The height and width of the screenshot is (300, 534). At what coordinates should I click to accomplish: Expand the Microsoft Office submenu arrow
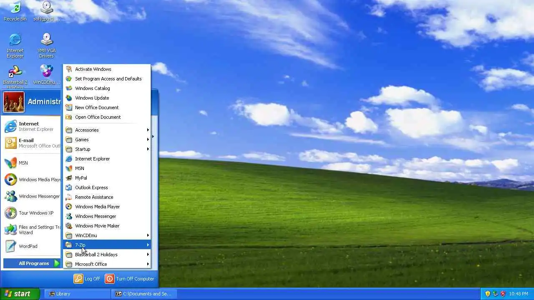[x=148, y=264]
